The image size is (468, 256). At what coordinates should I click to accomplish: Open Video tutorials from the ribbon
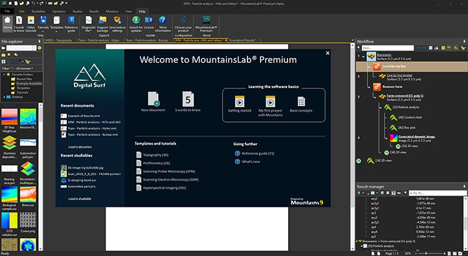pyautogui.click(x=31, y=24)
